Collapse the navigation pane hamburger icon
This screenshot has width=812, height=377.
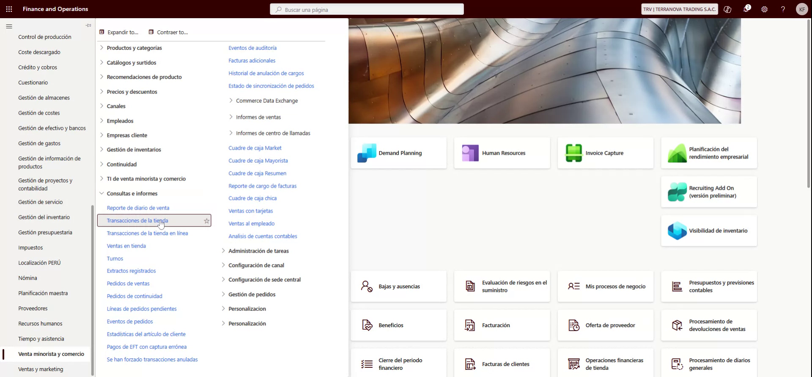pos(9,26)
